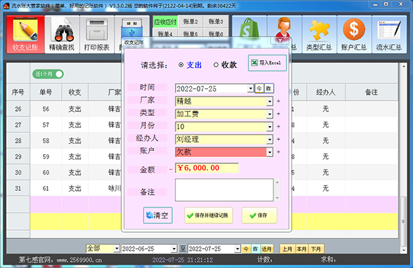This screenshot has width=413, height=268.
Task: Switch to the 应收应付 tab
Action: tap(165, 21)
